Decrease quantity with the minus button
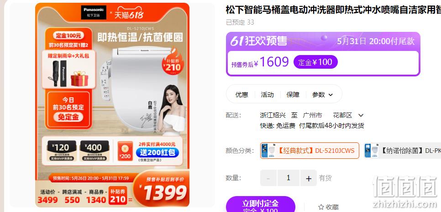The width and height of the screenshot is (441, 212). click(268, 178)
